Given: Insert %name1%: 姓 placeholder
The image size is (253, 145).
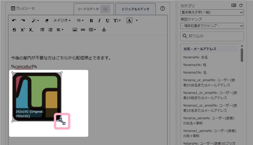Looking at the screenshot, I should click(x=195, y=65).
